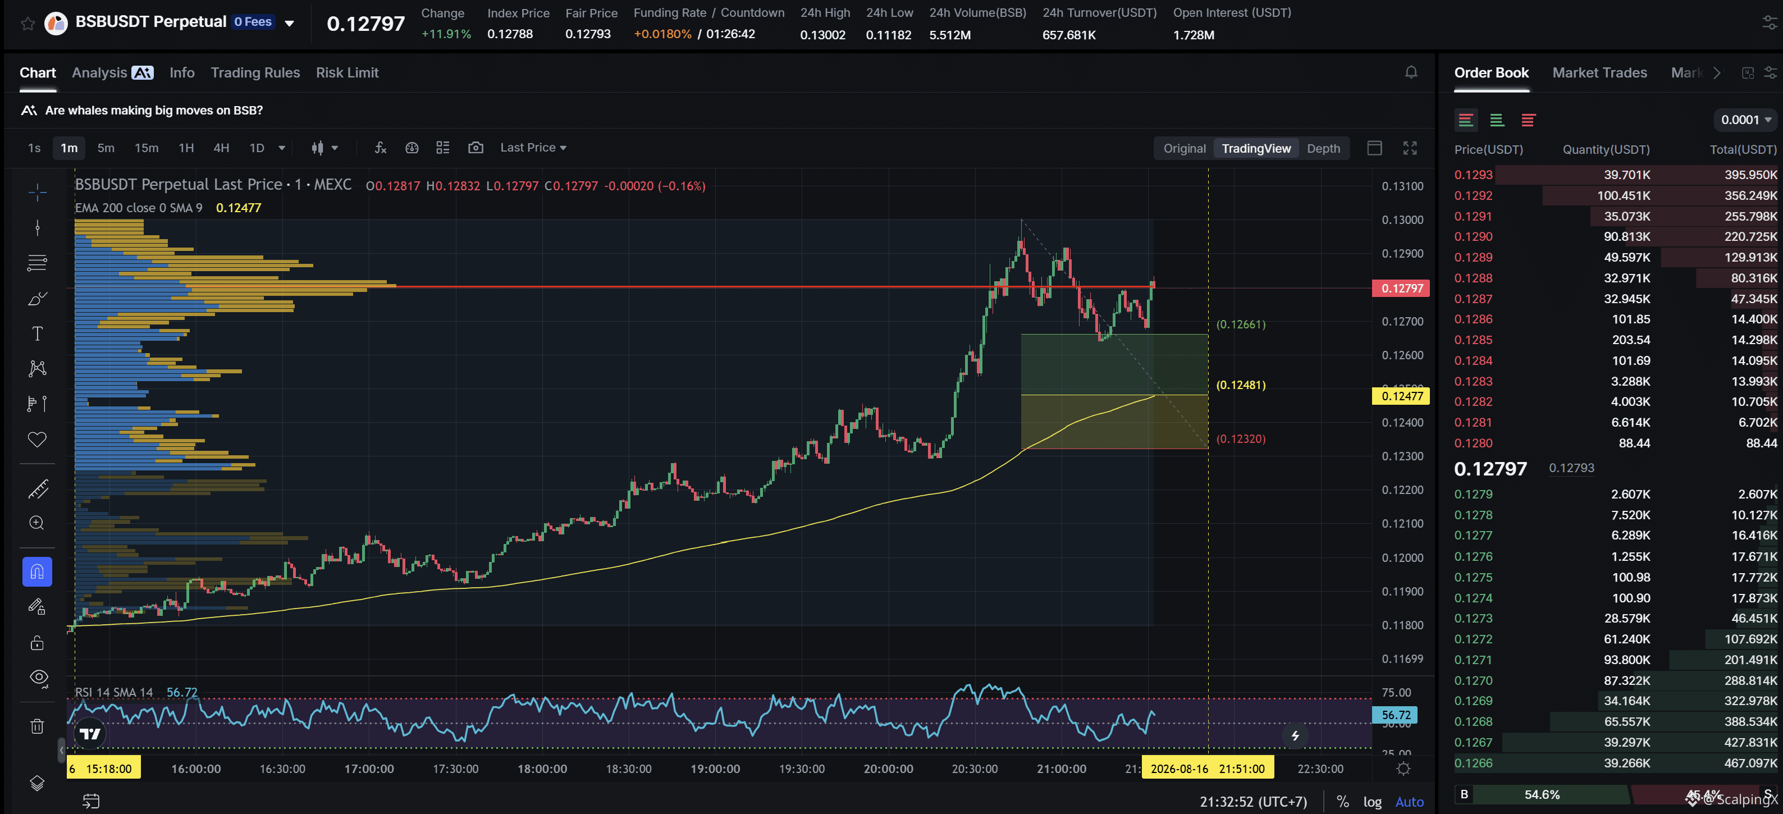This screenshot has height=814, width=1783.
Task: Switch chart to Original view
Action: pyautogui.click(x=1185, y=148)
